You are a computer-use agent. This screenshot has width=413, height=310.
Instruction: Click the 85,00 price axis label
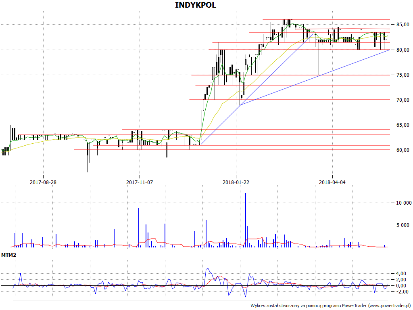point(403,25)
